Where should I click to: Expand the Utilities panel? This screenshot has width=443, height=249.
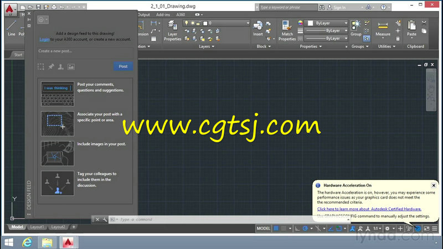pos(387,46)
